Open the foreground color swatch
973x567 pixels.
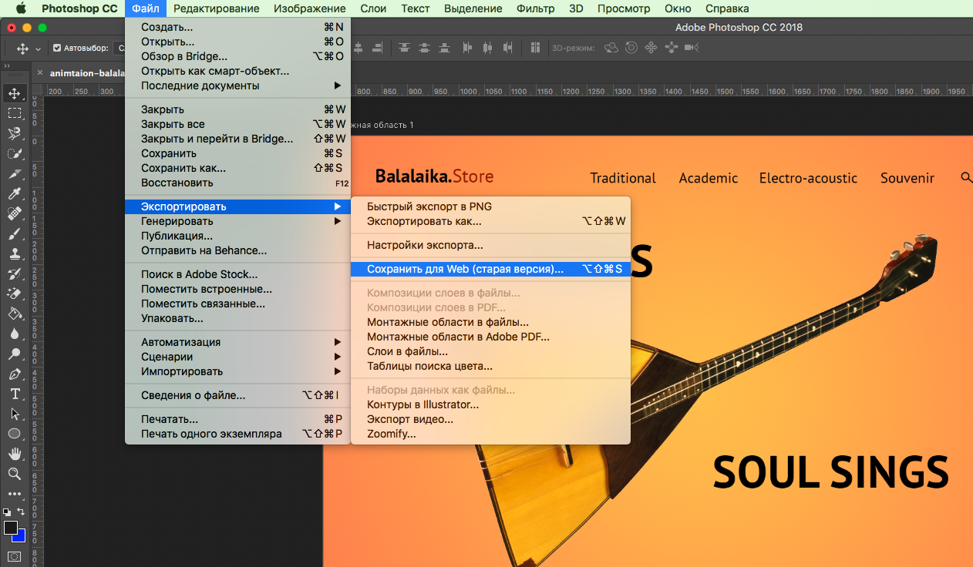tap(11, 528)
